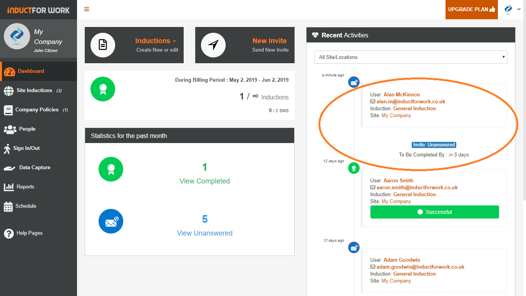Go to People section
This screenshot has height=296, width=526.
click(x=39, y=129)
